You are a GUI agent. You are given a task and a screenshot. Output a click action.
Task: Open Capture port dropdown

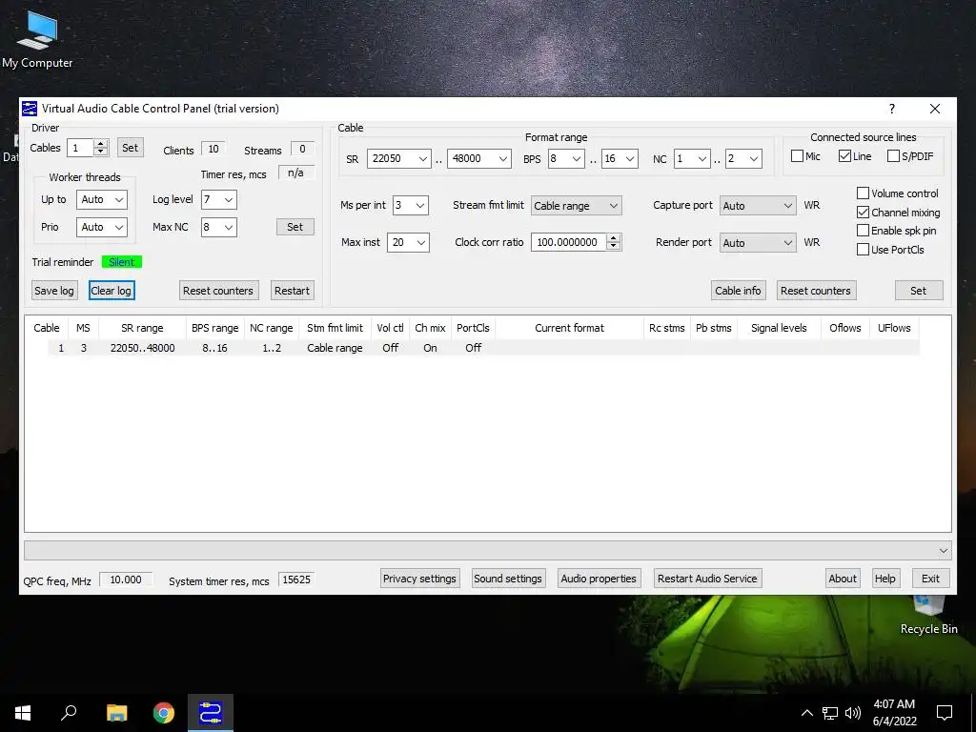tap(758, 206)
